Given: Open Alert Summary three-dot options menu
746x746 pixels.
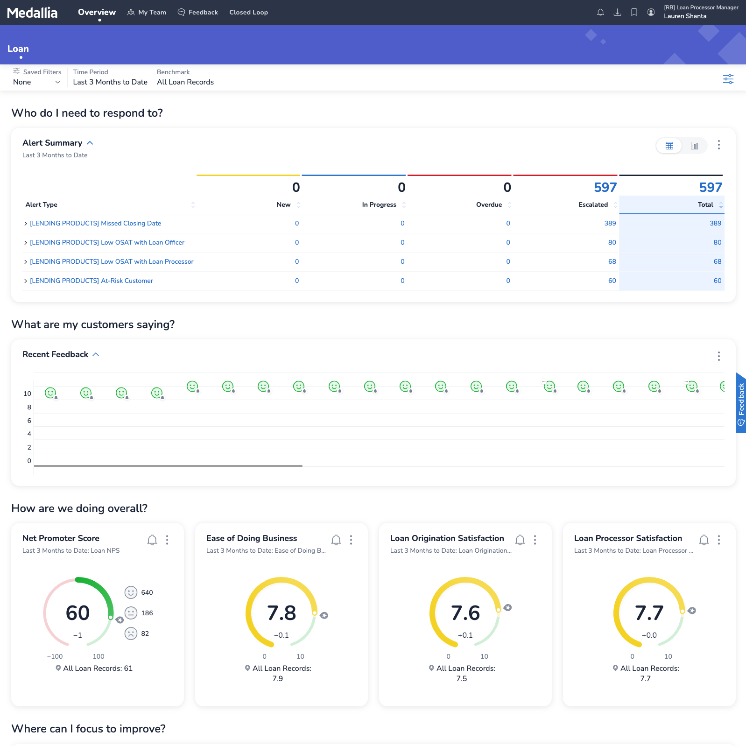Looking at the screenshot, I should (718, 145).
